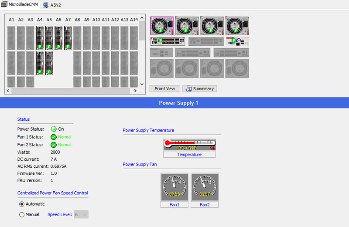This screenshot has height=227, width=349.
Task: Click the blade panel scroll-right arrow
Action: coord(135,91)
